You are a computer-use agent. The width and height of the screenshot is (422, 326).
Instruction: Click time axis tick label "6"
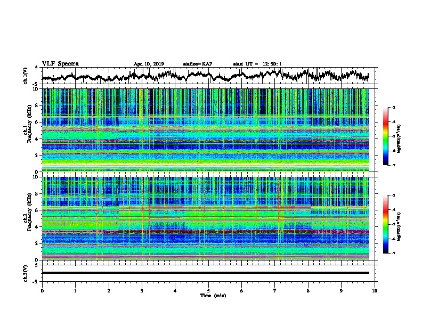point(242,291)
